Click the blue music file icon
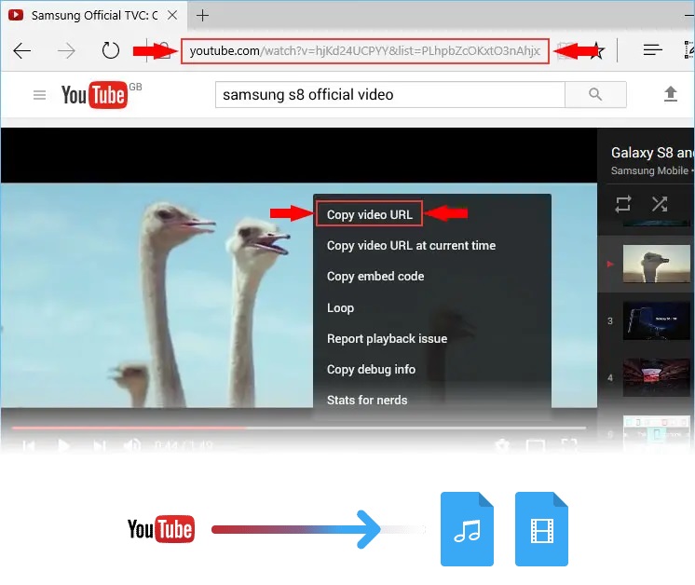The width and height of the screenshot is (695, 585). tap(467, 529)
